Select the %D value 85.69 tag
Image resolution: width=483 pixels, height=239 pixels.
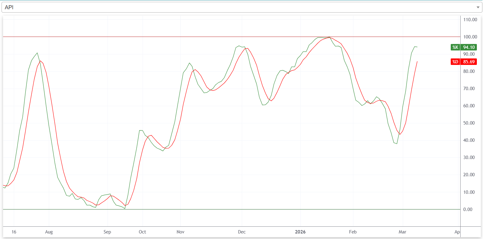469,62
